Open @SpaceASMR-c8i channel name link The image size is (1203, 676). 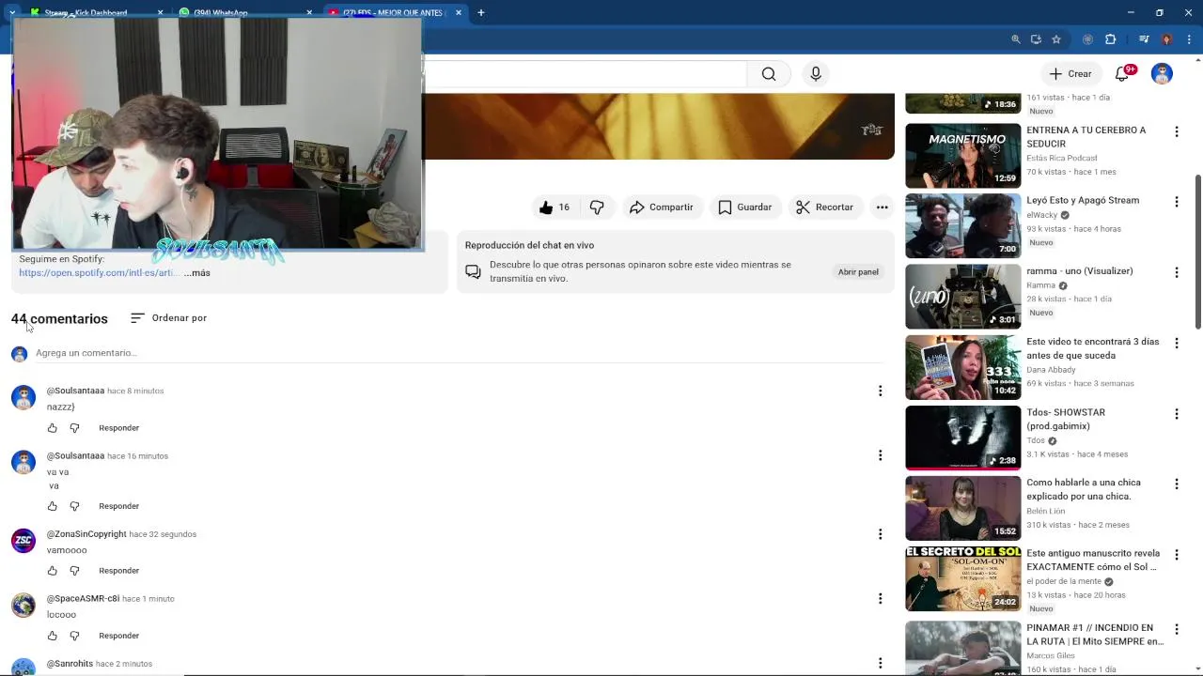[83, 599]
